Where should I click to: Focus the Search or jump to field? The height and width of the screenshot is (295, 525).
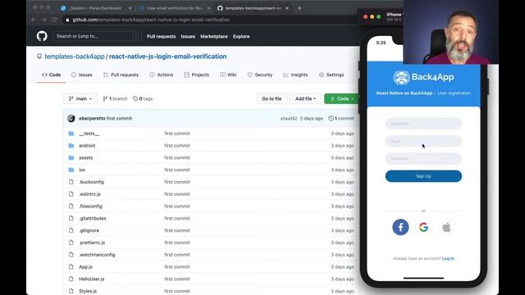tap(96, 36)
